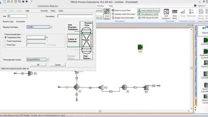Switch to Reactors palette tab

tap(196, 62)
